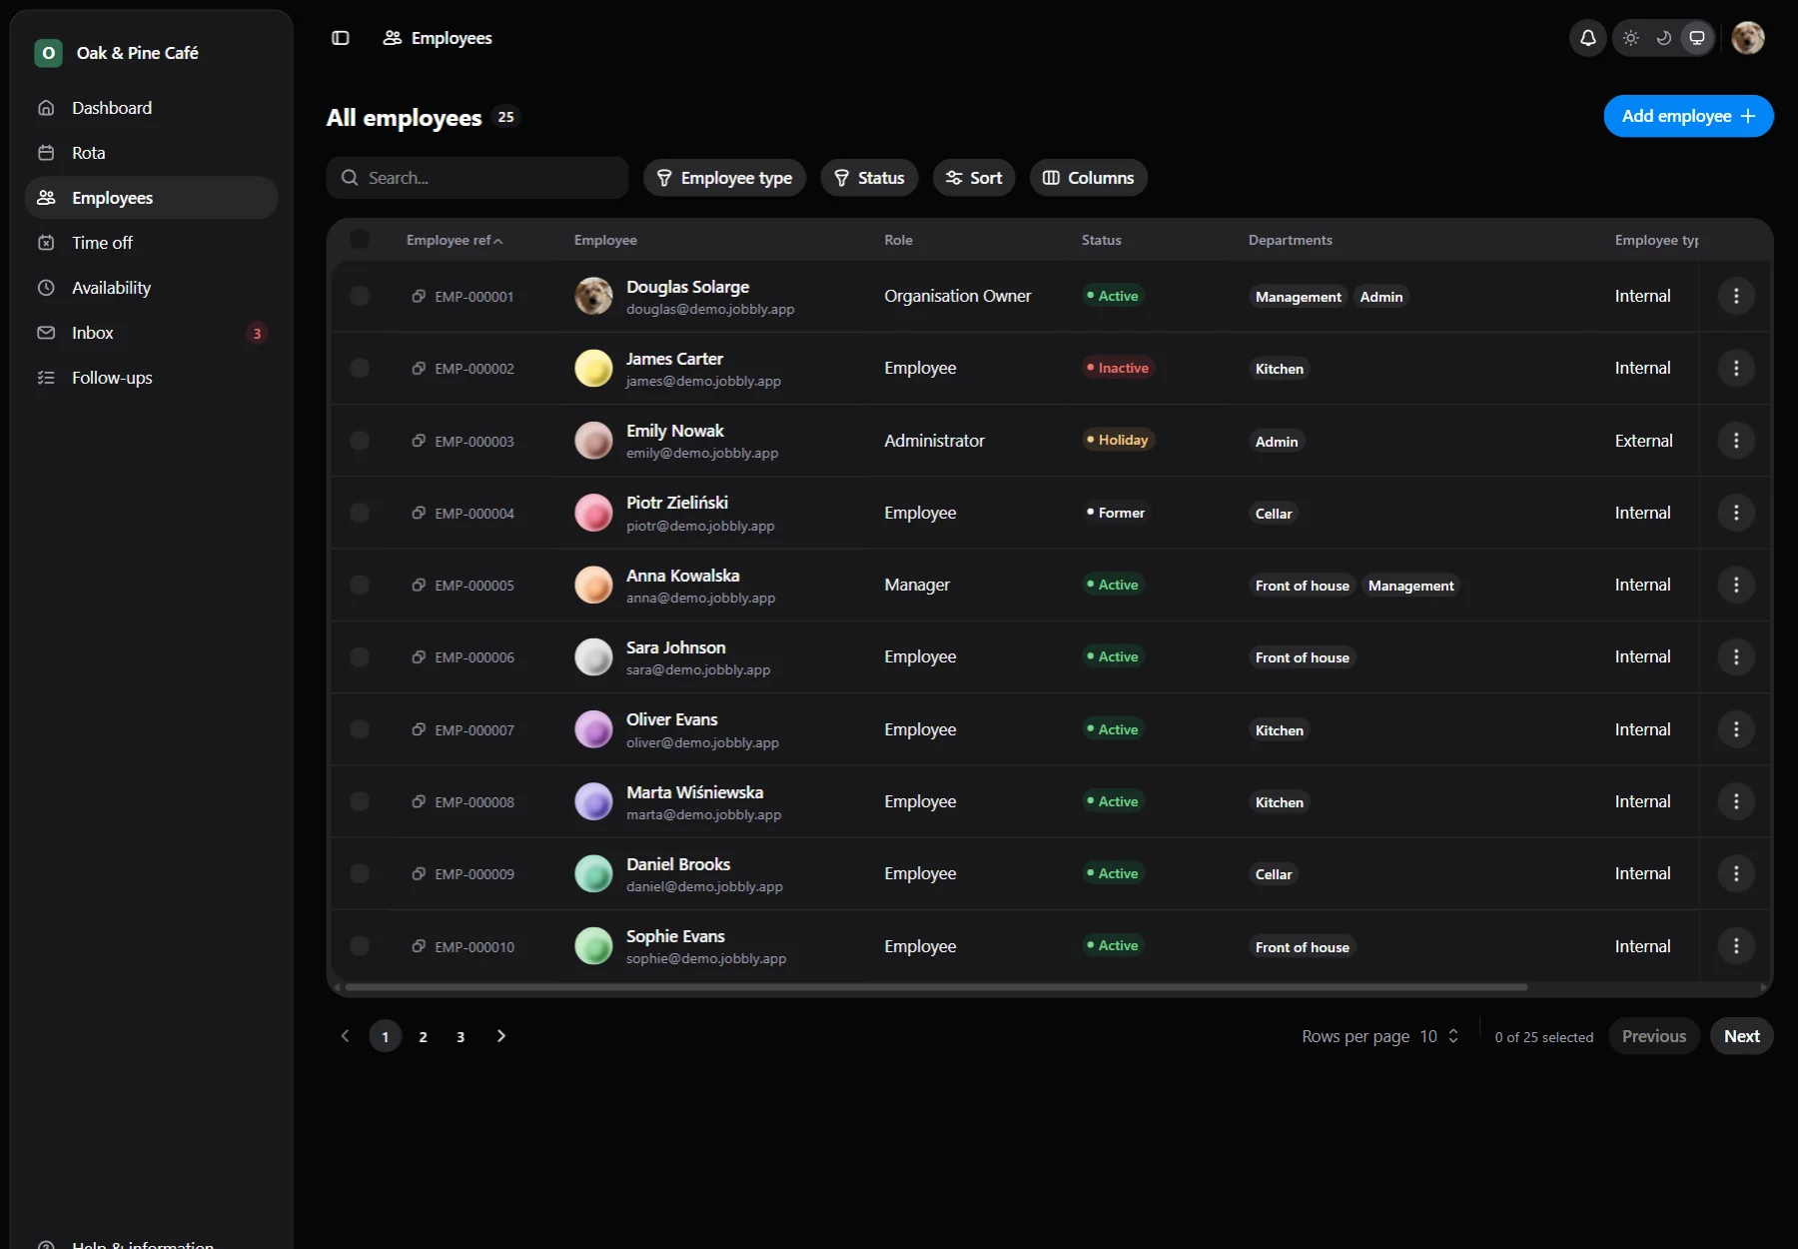Click the Departments column header
Image resolution: width=1798 pixels, height=1249 pixels.
pyautogui.click(x=1290, y=240)
